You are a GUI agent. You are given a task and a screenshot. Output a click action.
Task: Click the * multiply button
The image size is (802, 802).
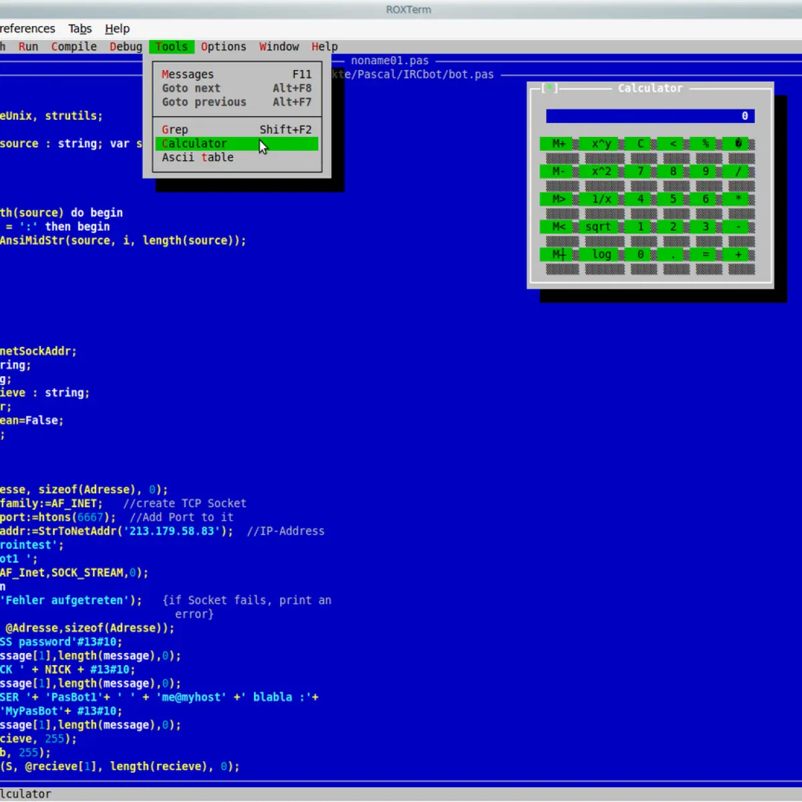[736, 199]
